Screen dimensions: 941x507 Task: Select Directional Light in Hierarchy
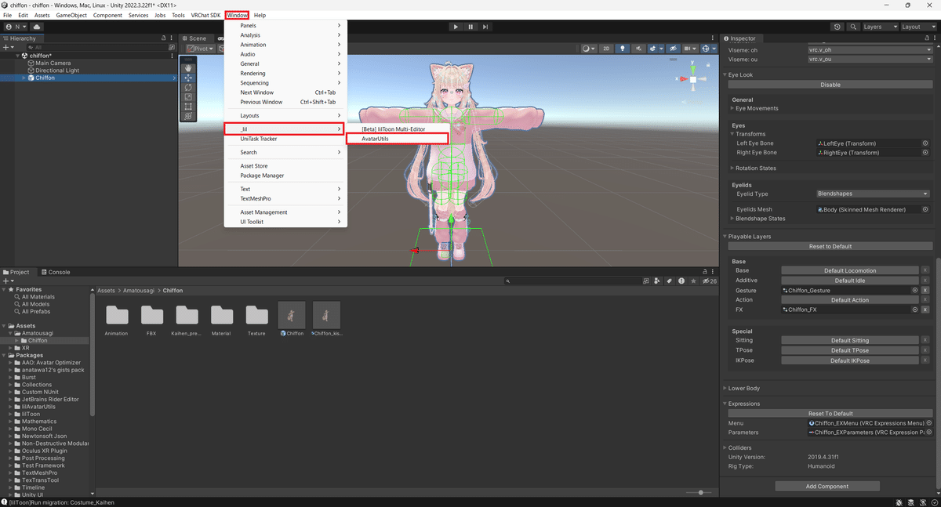click(x=57, y=71)
